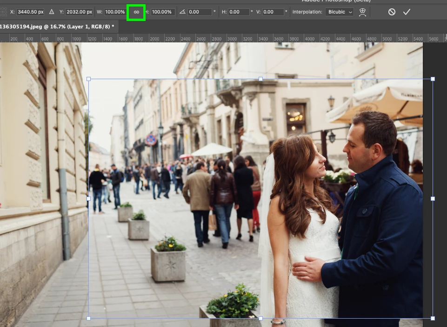This screenshot has height=327, width=447.
Task: Click the X position field
Action: pyautogui.click(x=31, y=12)
